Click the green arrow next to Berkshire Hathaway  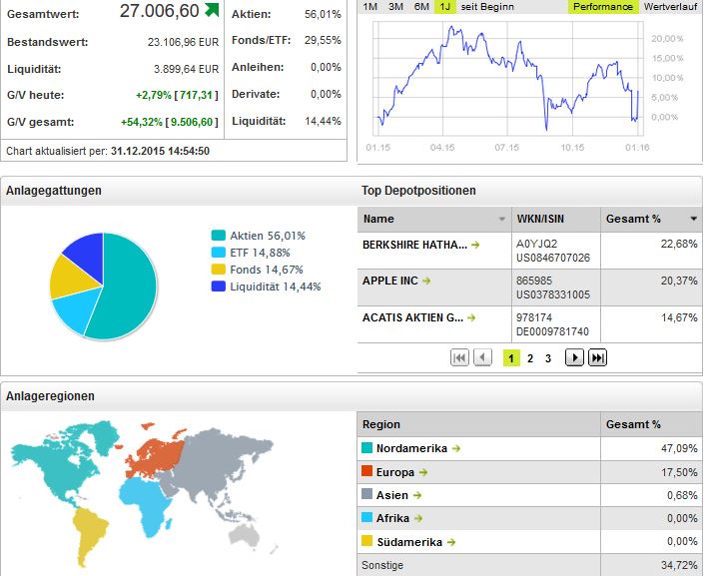tap(475, 245)
